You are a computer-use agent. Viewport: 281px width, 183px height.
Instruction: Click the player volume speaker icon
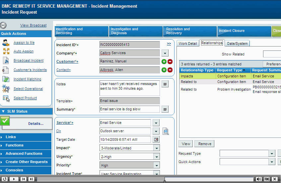pos(258,179)
